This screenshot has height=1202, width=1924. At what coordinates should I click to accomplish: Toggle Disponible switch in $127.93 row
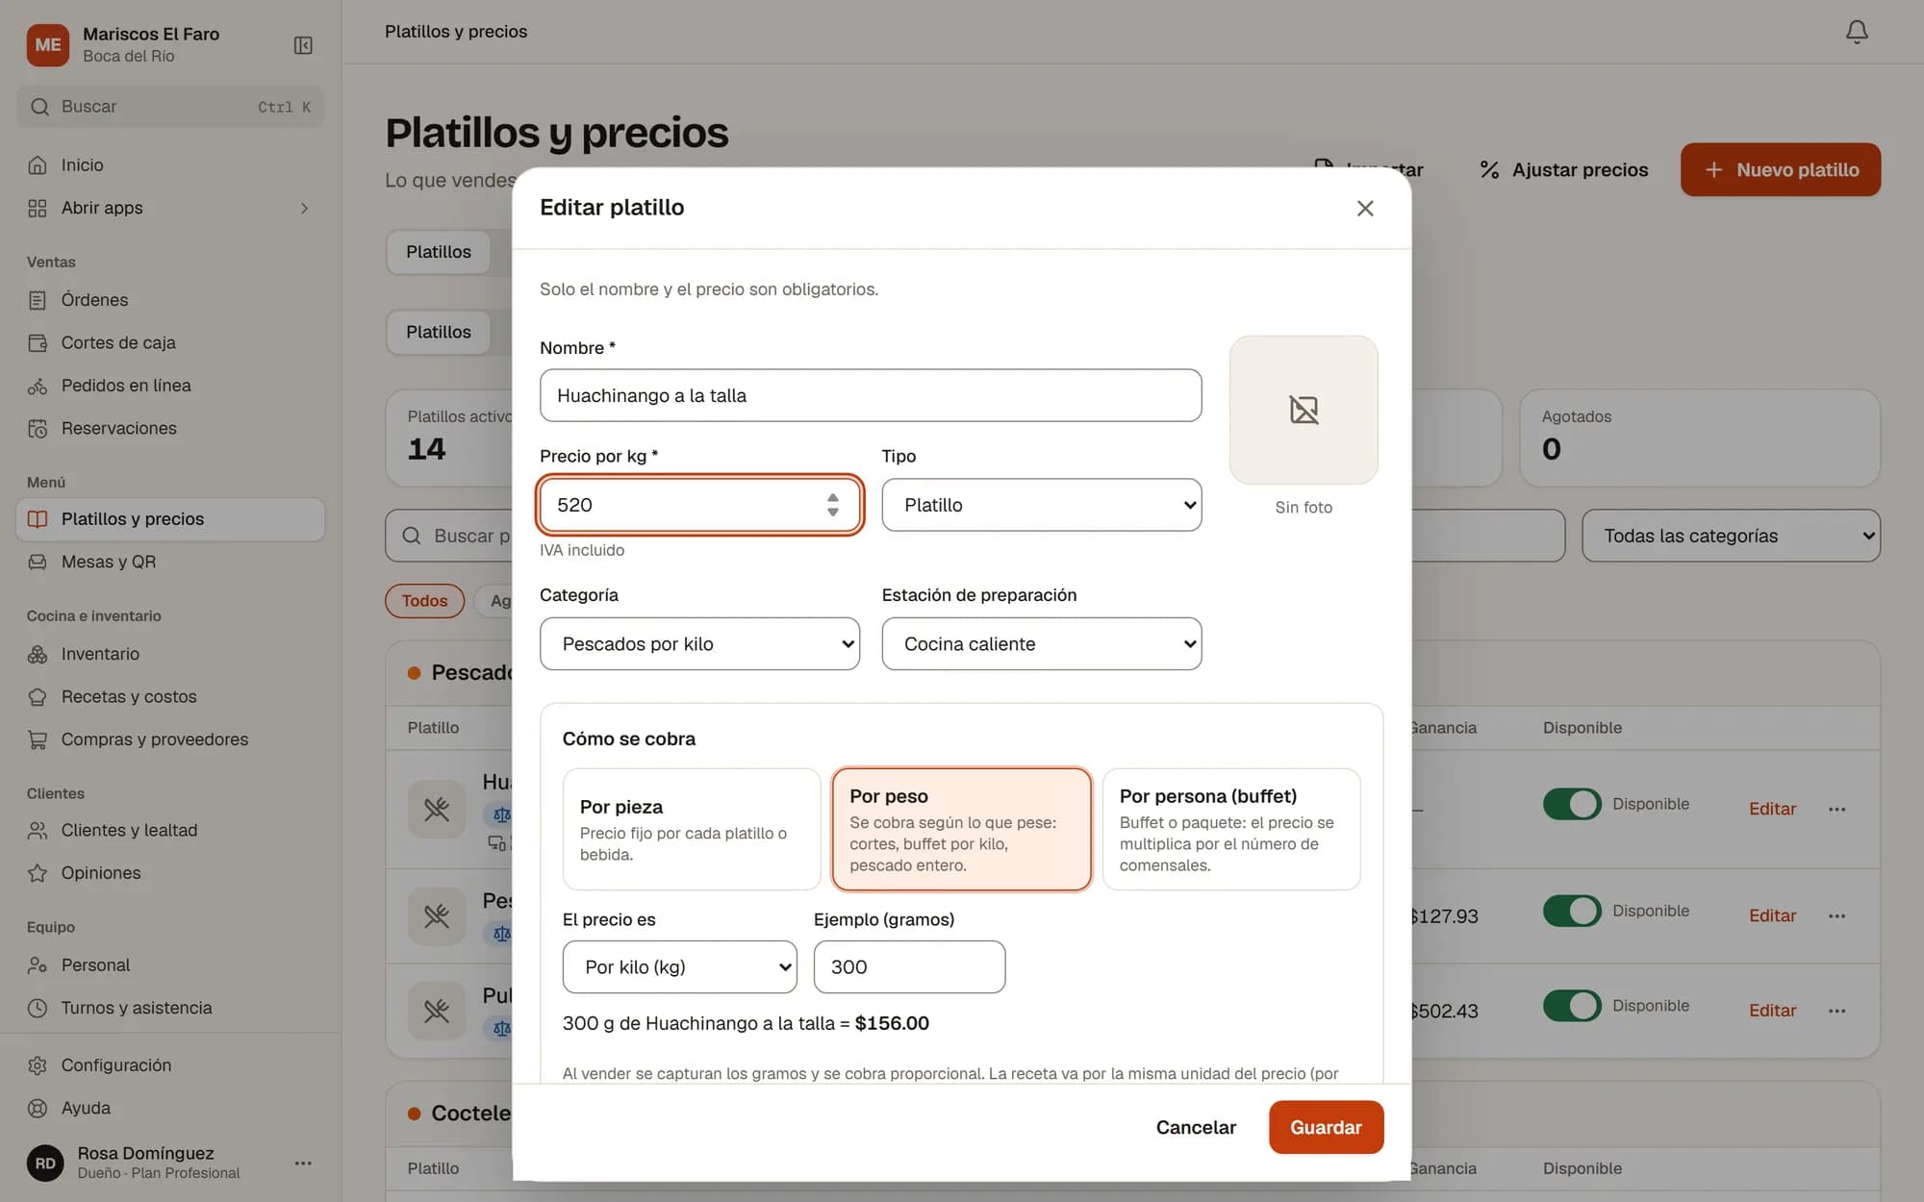[1571, 911]
